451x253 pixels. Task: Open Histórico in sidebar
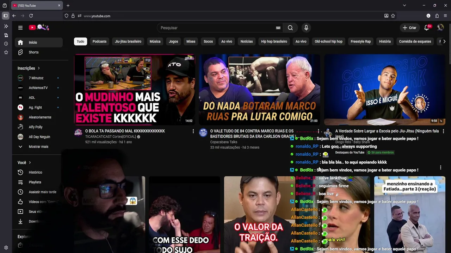tap(39, 173)
